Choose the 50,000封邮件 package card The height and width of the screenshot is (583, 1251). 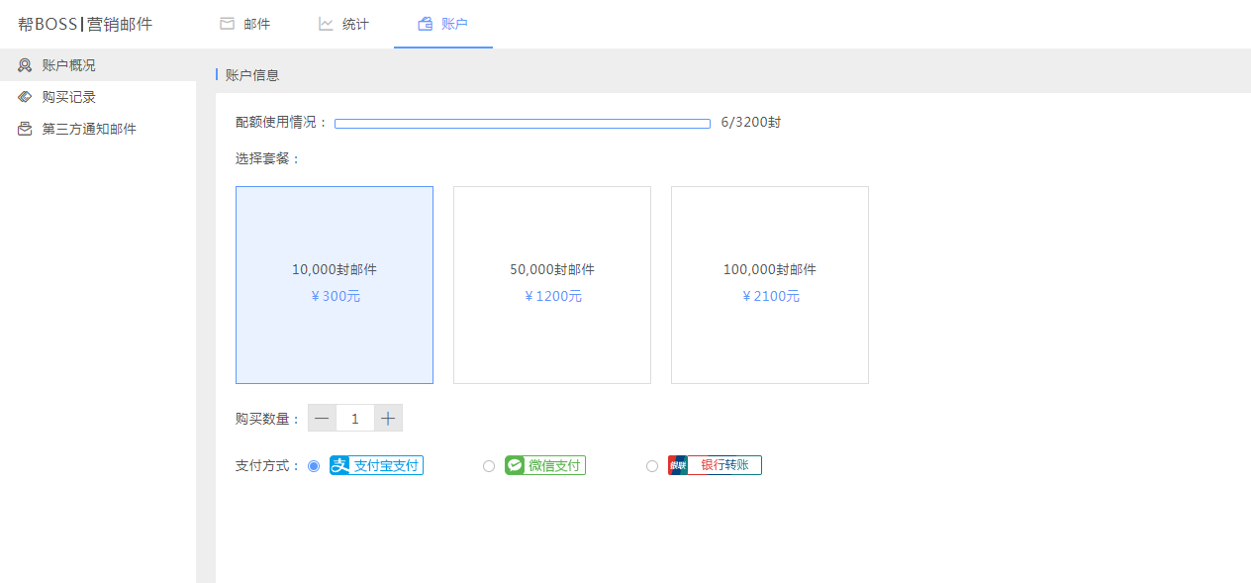[x=552, y=284]
